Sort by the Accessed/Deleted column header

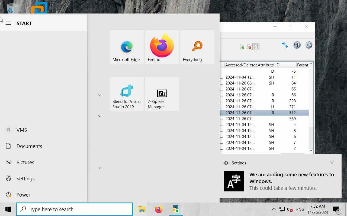click(x=241, y=65)
